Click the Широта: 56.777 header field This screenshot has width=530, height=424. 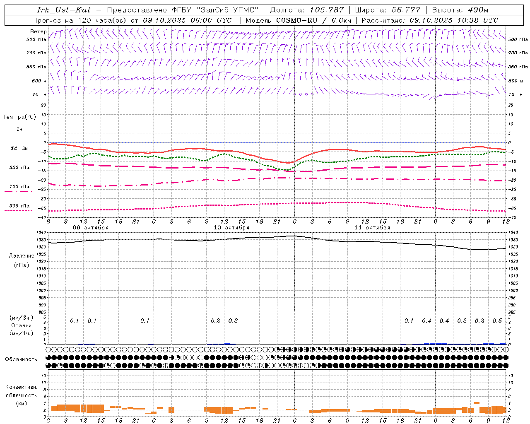click(x=388, y=10)
